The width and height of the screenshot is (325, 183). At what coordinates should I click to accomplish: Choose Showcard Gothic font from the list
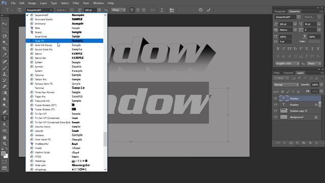(x=64, y=19)
